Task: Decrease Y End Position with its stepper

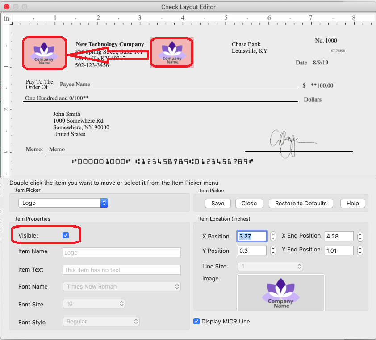Action: point(360,252)
